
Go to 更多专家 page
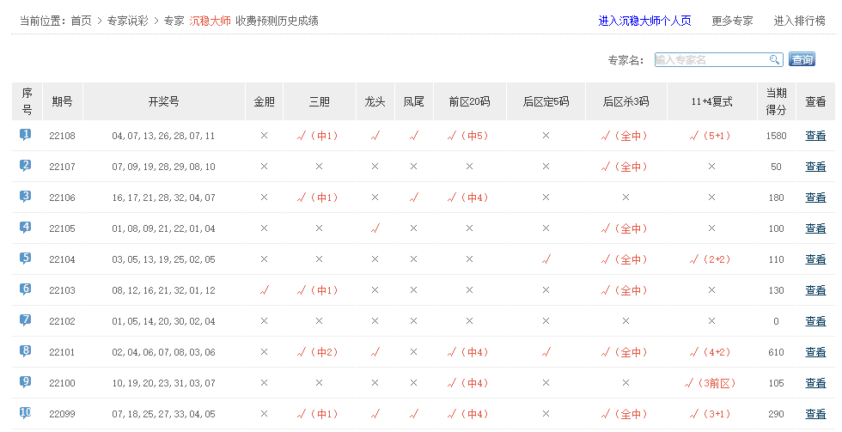[732, 21]
